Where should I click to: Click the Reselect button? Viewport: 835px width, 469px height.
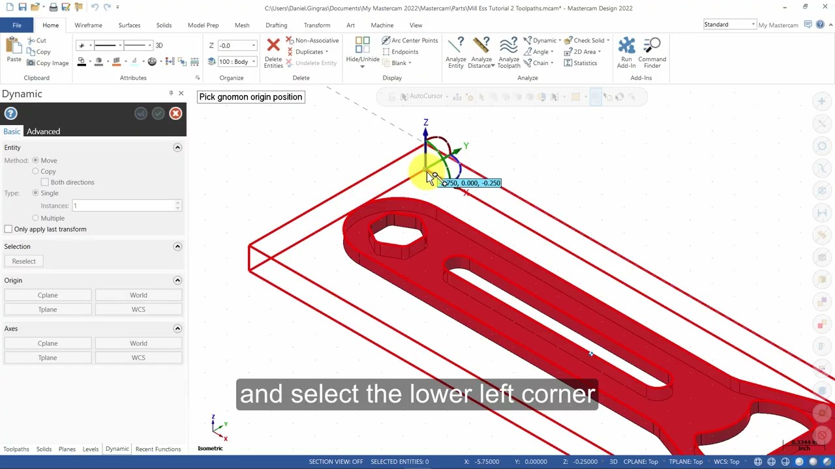point(23,261)
